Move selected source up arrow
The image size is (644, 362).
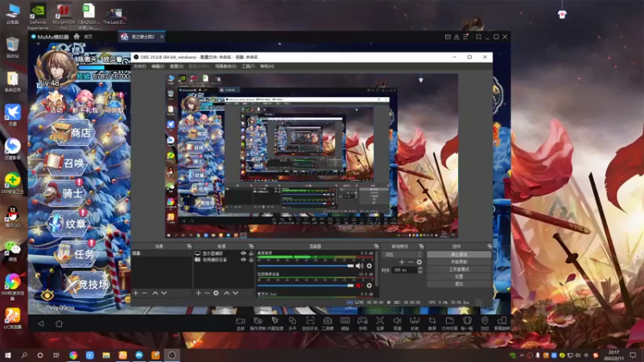click(226, 293)
